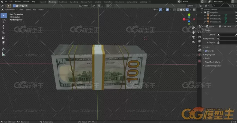
Task: Click the Blender logo menu icon
Action: click(x=2, y=2)
